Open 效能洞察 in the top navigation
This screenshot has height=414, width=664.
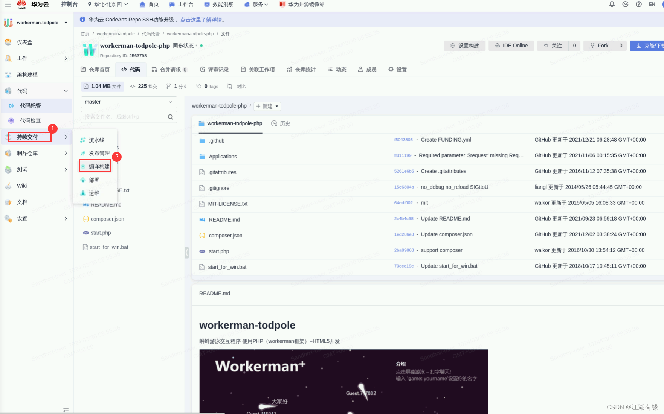pyautogui.click(x=219, y=4)
